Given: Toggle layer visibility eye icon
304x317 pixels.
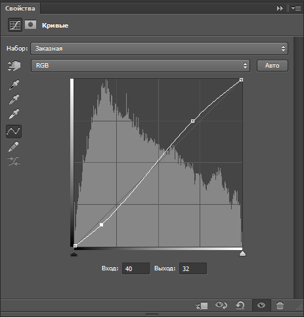Looking at the screenshot, I should click(x=261, y=305).
